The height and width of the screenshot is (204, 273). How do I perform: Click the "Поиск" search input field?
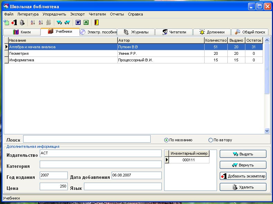pos(87,139)
